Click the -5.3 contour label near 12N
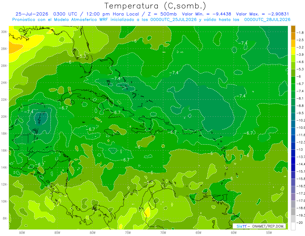Screen dimensions: 305x236 [x=148, y=182]
